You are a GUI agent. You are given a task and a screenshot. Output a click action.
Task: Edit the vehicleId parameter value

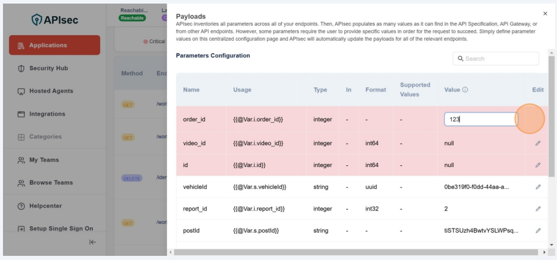coord(538,187)
